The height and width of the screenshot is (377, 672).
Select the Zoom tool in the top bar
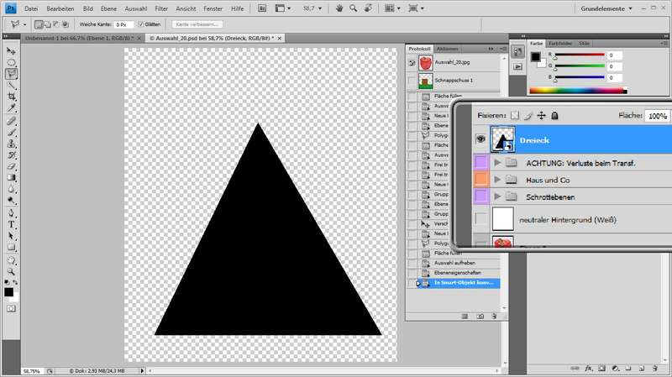point(354,8)
